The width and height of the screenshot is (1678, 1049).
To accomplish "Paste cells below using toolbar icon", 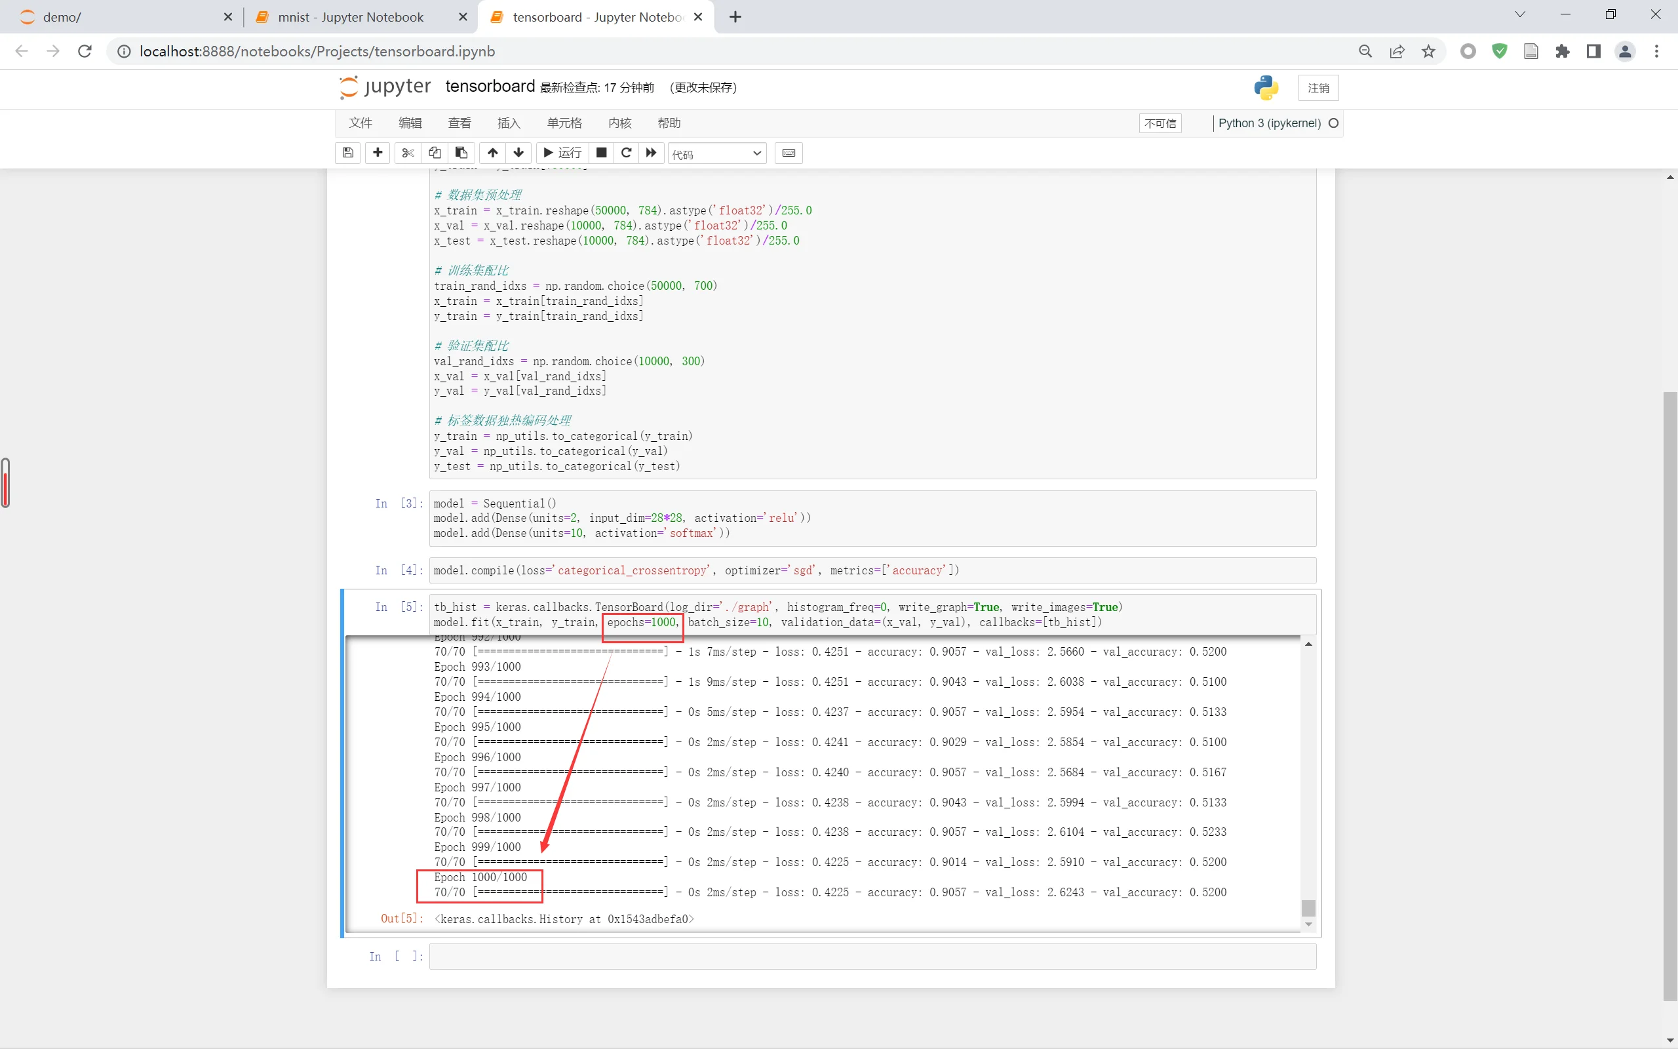I will [461, 153].
